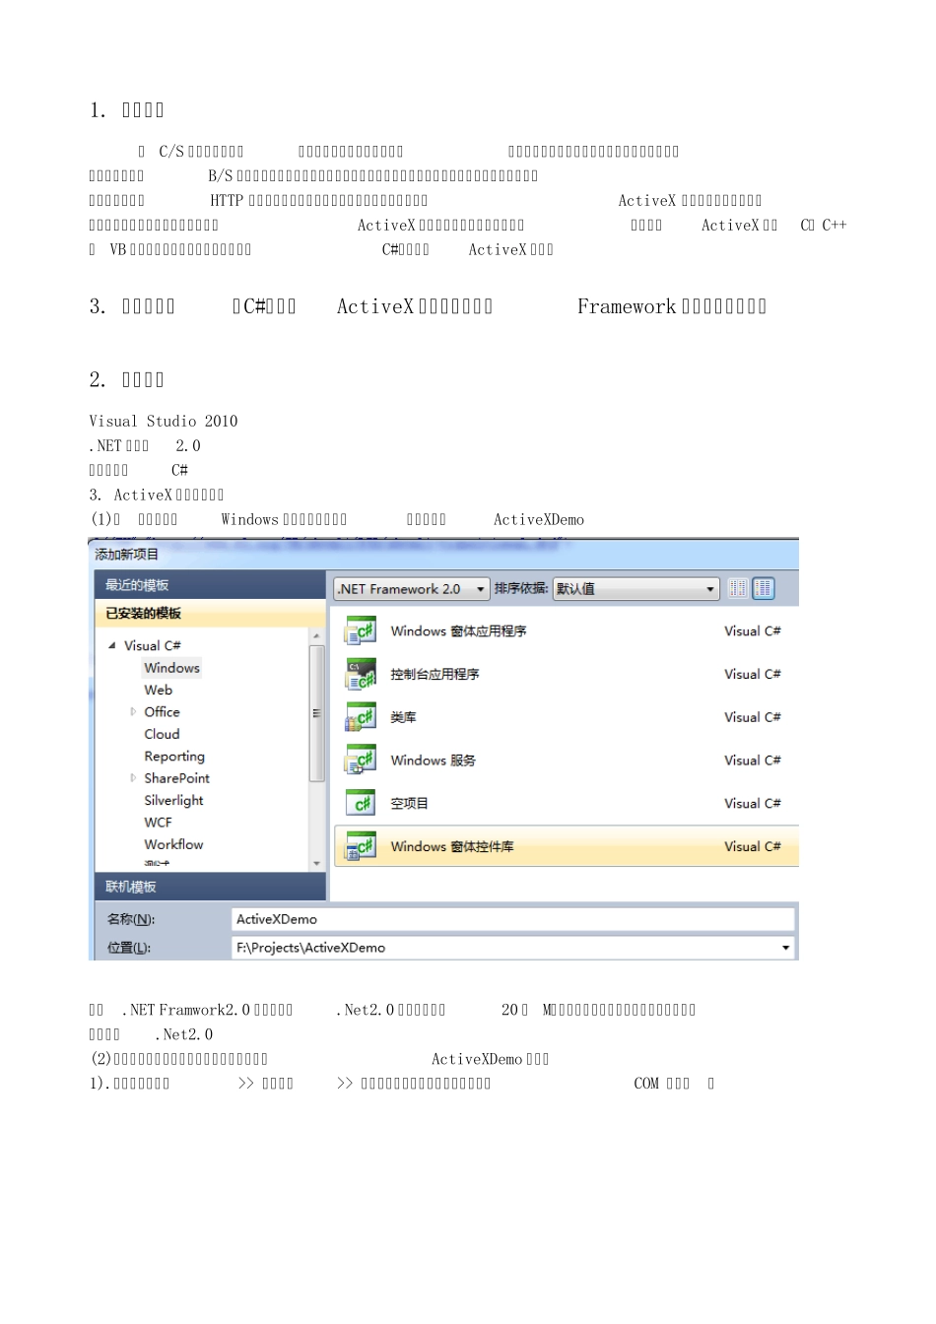This screenshot has width=936, height=1324.
Task: Collapse the Visual C# tree node
Action: point(111,646)
